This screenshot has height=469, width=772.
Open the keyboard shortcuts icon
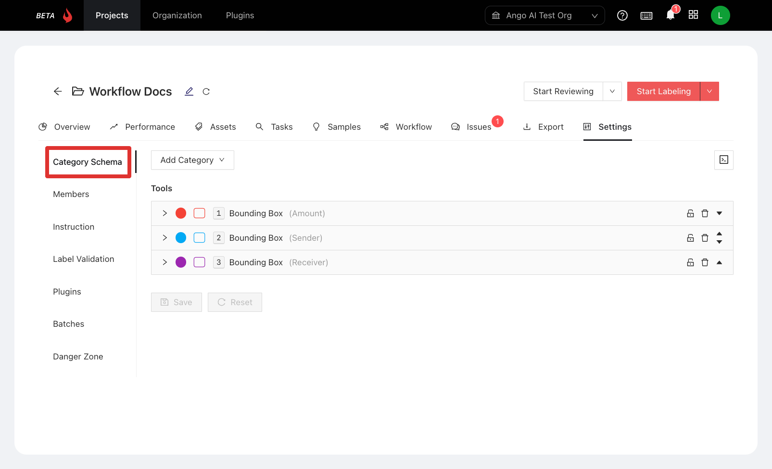pyautogui.click(x=646, y=15)
